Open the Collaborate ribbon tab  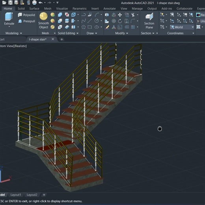tap(184, 9)
